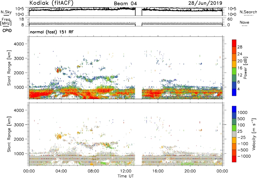Click the '16' power colorbar tick value
Viewport: 257px width, 178px height.
[x=240, y=68]
